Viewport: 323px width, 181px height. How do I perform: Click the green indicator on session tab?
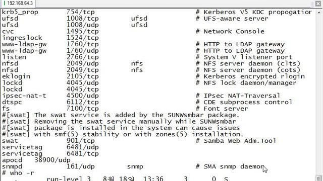click(4, 4)
